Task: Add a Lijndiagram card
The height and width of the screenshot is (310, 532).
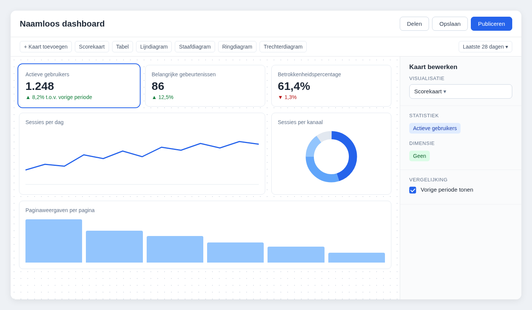Action: click(154, 47)
